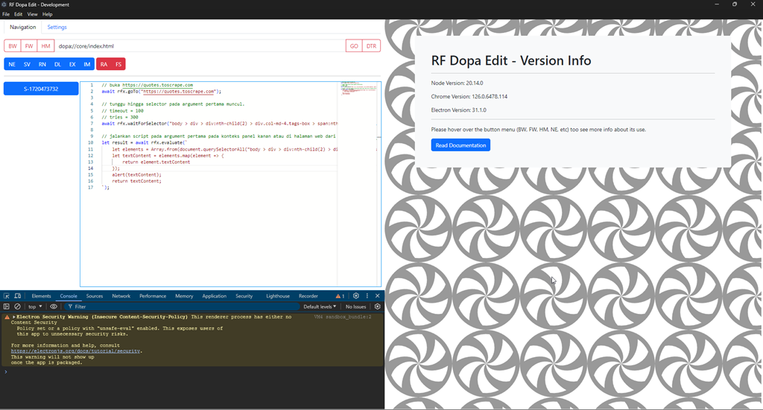Expand the Electron Security Warning message
The image size is (763, 410).
pos(14,317)
